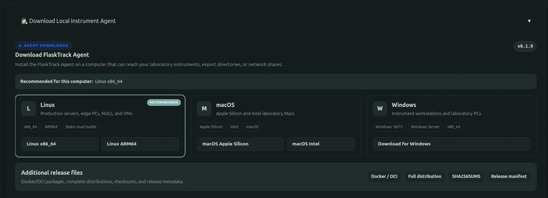The image size is (548, 198).
Task: Click the v0.1.9 version badge
Action: coord(525,46)
